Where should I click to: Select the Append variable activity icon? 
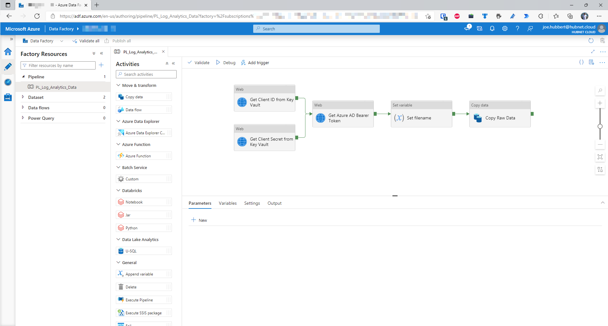121,274
